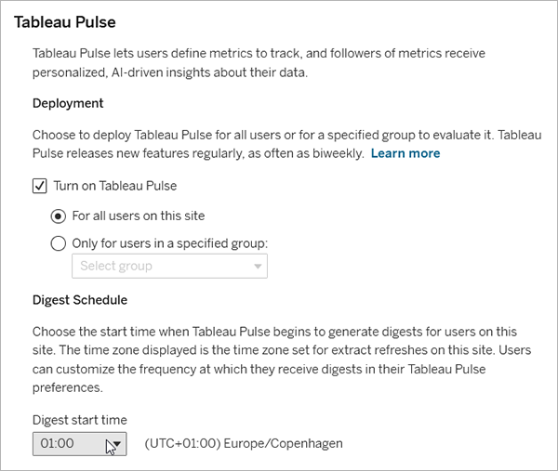Click the arrow icon on the 01:00 dropdown

point(115,443)
